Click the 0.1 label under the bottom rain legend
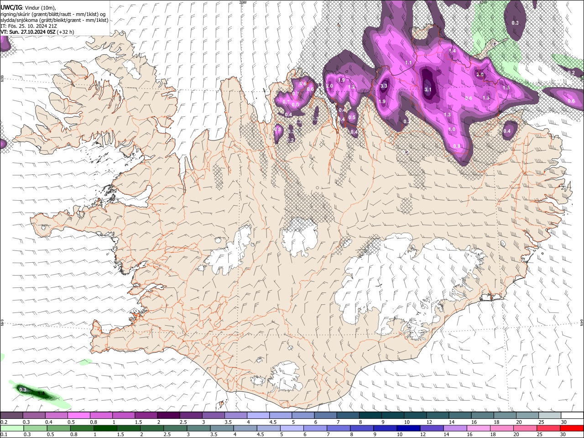 pyautogui.click(x=4, y=434)
